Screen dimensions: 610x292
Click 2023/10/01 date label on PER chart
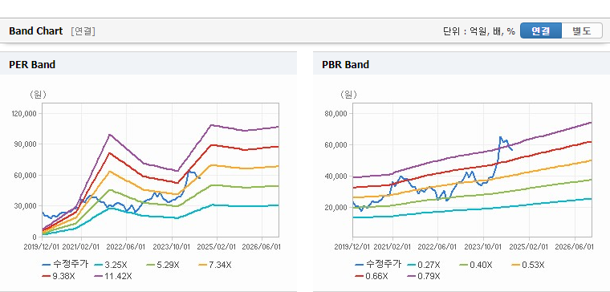tap(172, 247)
